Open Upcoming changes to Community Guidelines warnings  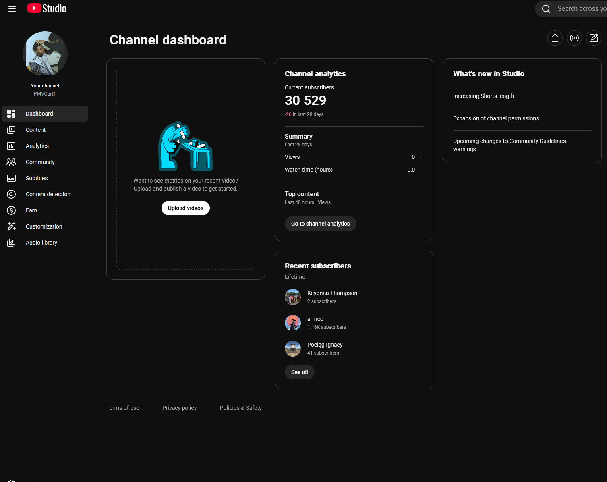[x=509, y=145]
